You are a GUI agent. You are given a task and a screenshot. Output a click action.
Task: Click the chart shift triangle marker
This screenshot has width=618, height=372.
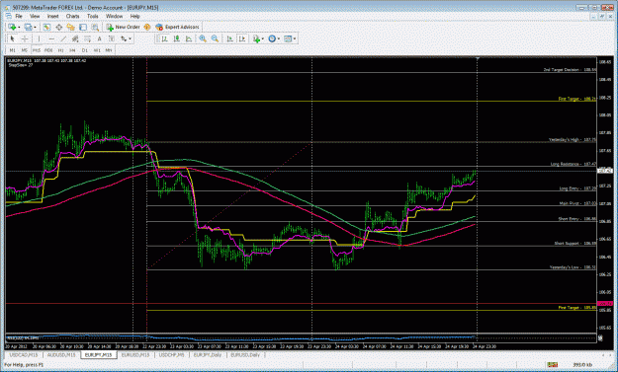pyautogui.click(x=478, y=59)
